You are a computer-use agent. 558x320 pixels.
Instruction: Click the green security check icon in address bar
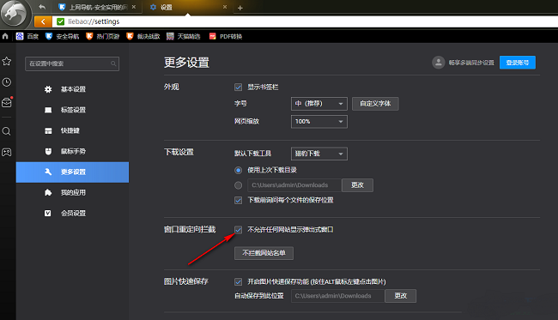pos(60,21)
